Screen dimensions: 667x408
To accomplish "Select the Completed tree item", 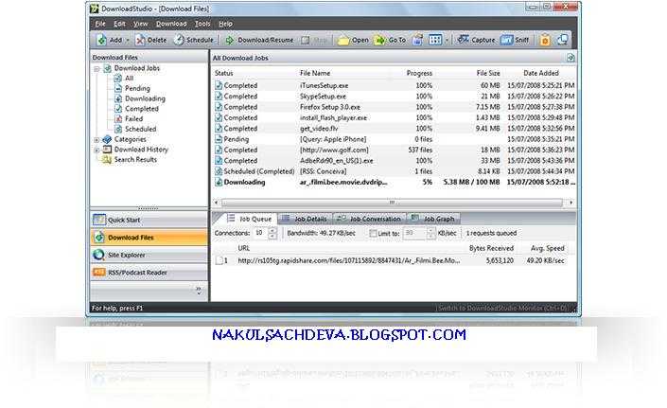I will (x=142, y=109).
